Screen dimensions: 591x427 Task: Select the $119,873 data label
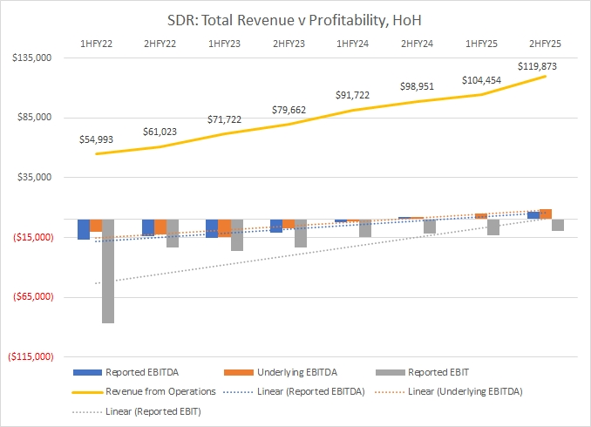point(538,66)
